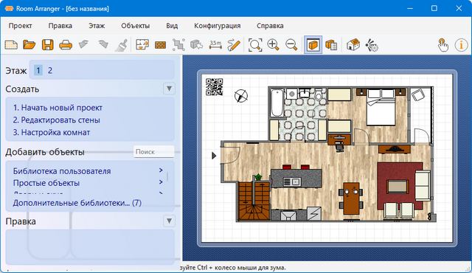Open the Вид menu
Image resolution: width=472 pixels, height=273 pixels.
coord(172,26)
